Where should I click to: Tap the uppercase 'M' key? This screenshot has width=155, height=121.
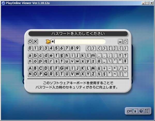(93, 68)
